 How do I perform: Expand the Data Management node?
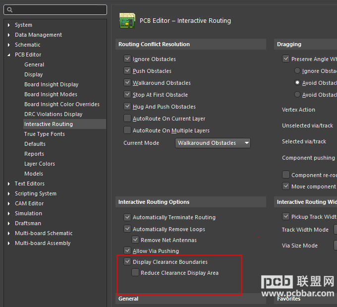click(8, 35)
